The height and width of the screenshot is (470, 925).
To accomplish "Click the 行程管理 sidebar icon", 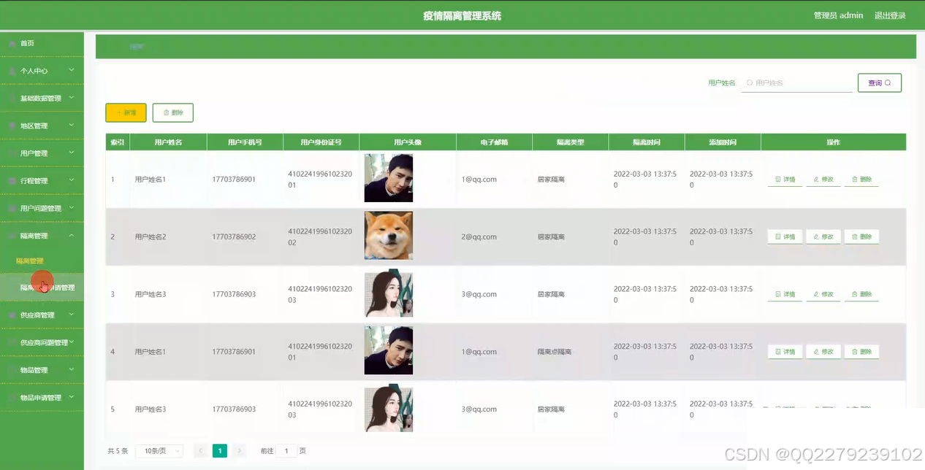I will (11, 180).
